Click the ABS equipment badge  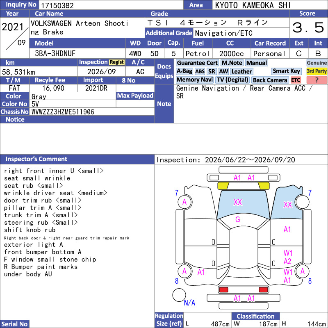coord(200,71)
